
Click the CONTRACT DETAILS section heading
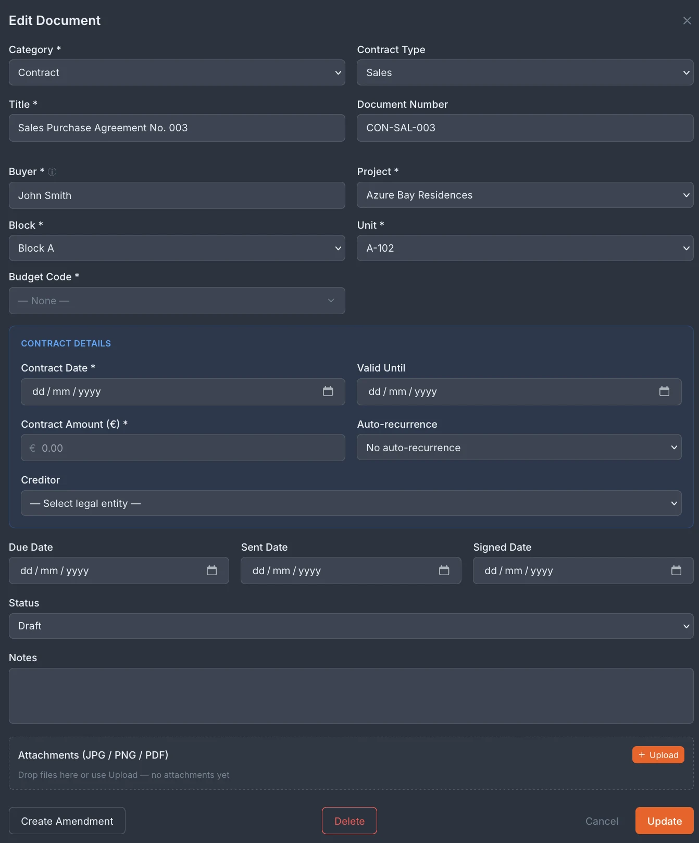tap(66, 343)
